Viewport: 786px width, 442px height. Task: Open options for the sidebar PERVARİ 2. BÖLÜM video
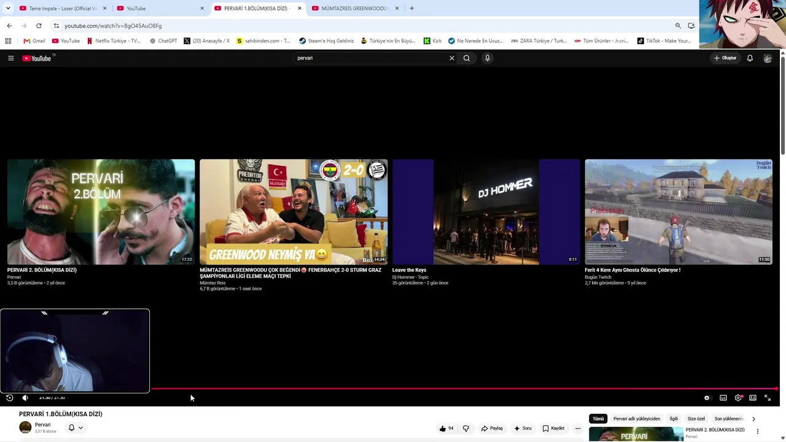pos(758,431)
